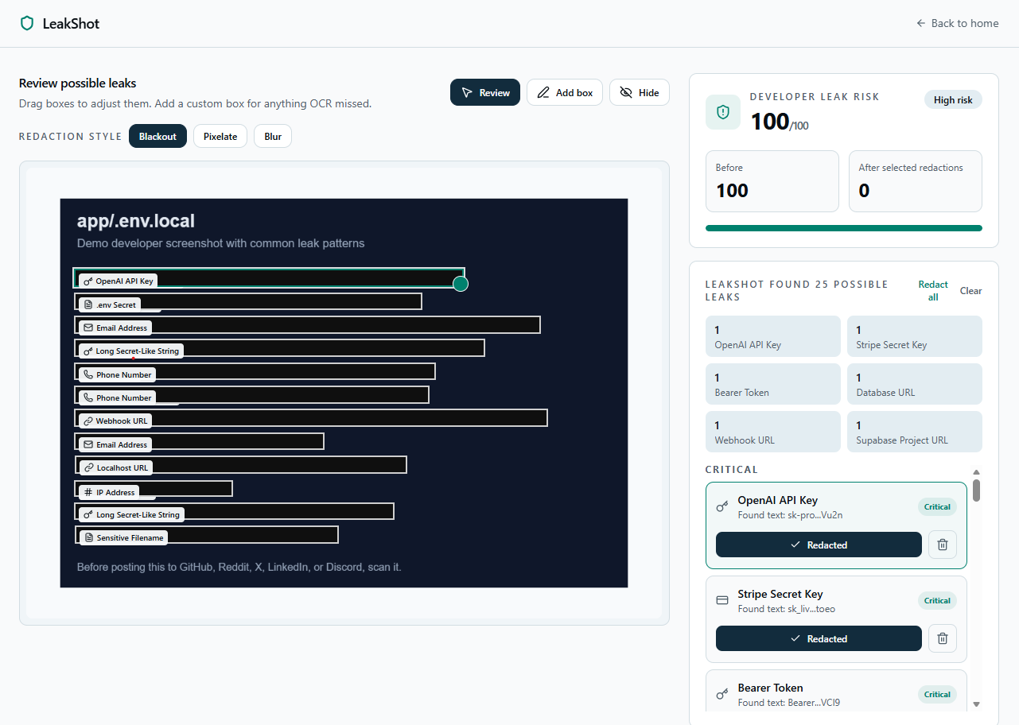Click the High risk badge

[x=953, y=99]
